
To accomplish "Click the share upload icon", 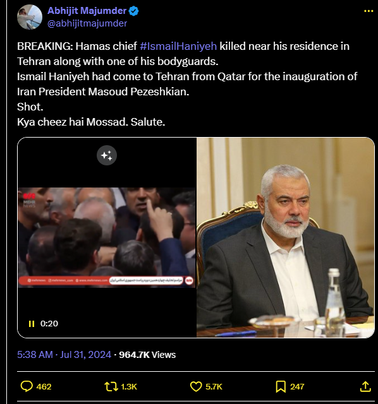I will pos(365,386).
